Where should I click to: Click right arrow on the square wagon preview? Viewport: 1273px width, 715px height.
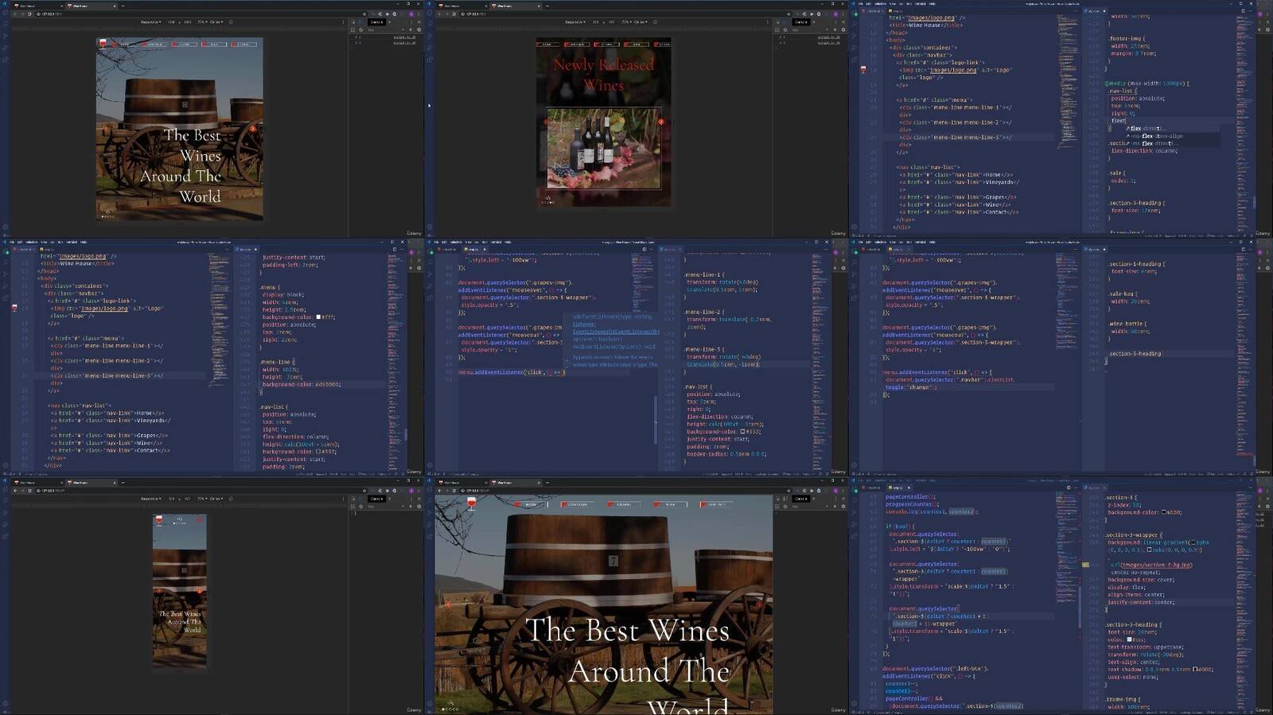tap(253, 128)
